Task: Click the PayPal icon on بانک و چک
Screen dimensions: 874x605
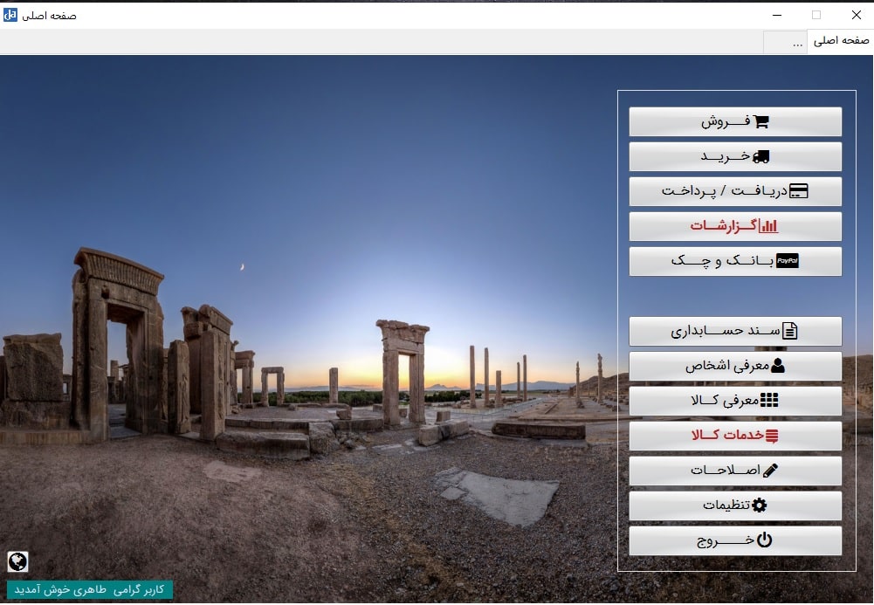Action: pyautogui.click(x=788, y=261)
